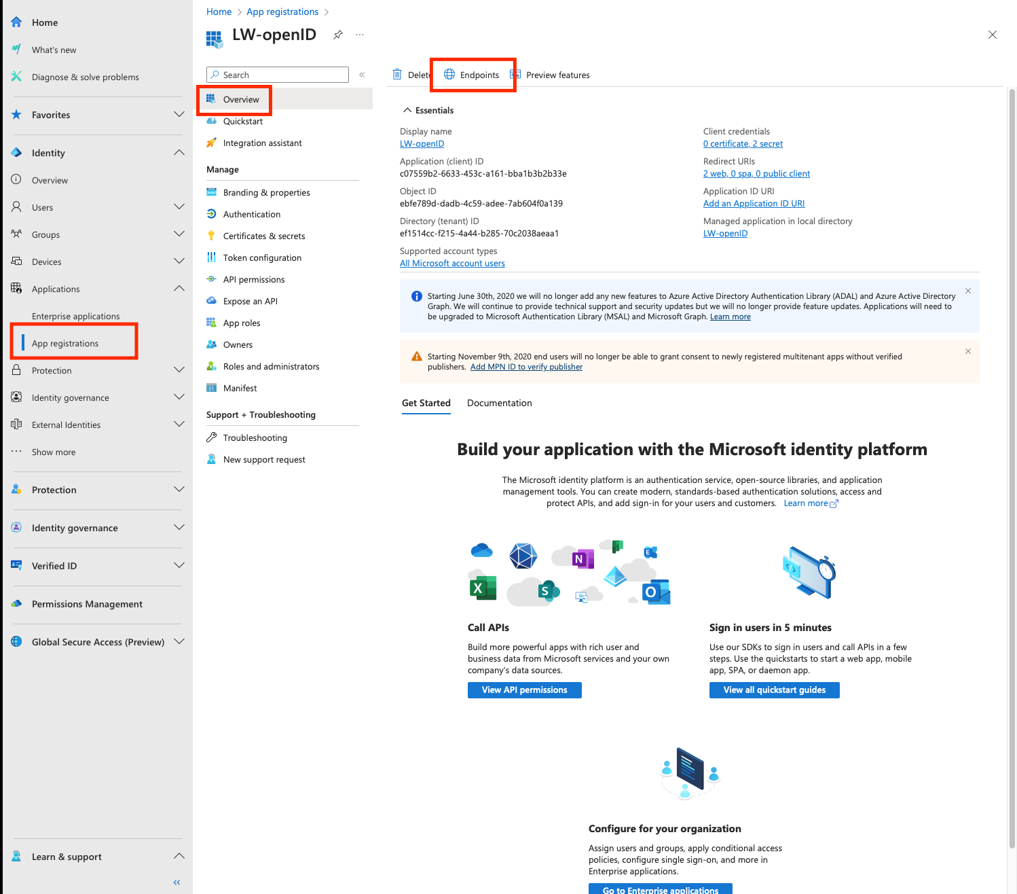This screenshot has height=894, width=1017.
Task: Expand the Users chevron
Action: [x=179, y=207]
